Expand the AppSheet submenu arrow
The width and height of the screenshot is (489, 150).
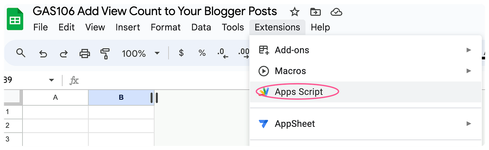tap(469, 123)
